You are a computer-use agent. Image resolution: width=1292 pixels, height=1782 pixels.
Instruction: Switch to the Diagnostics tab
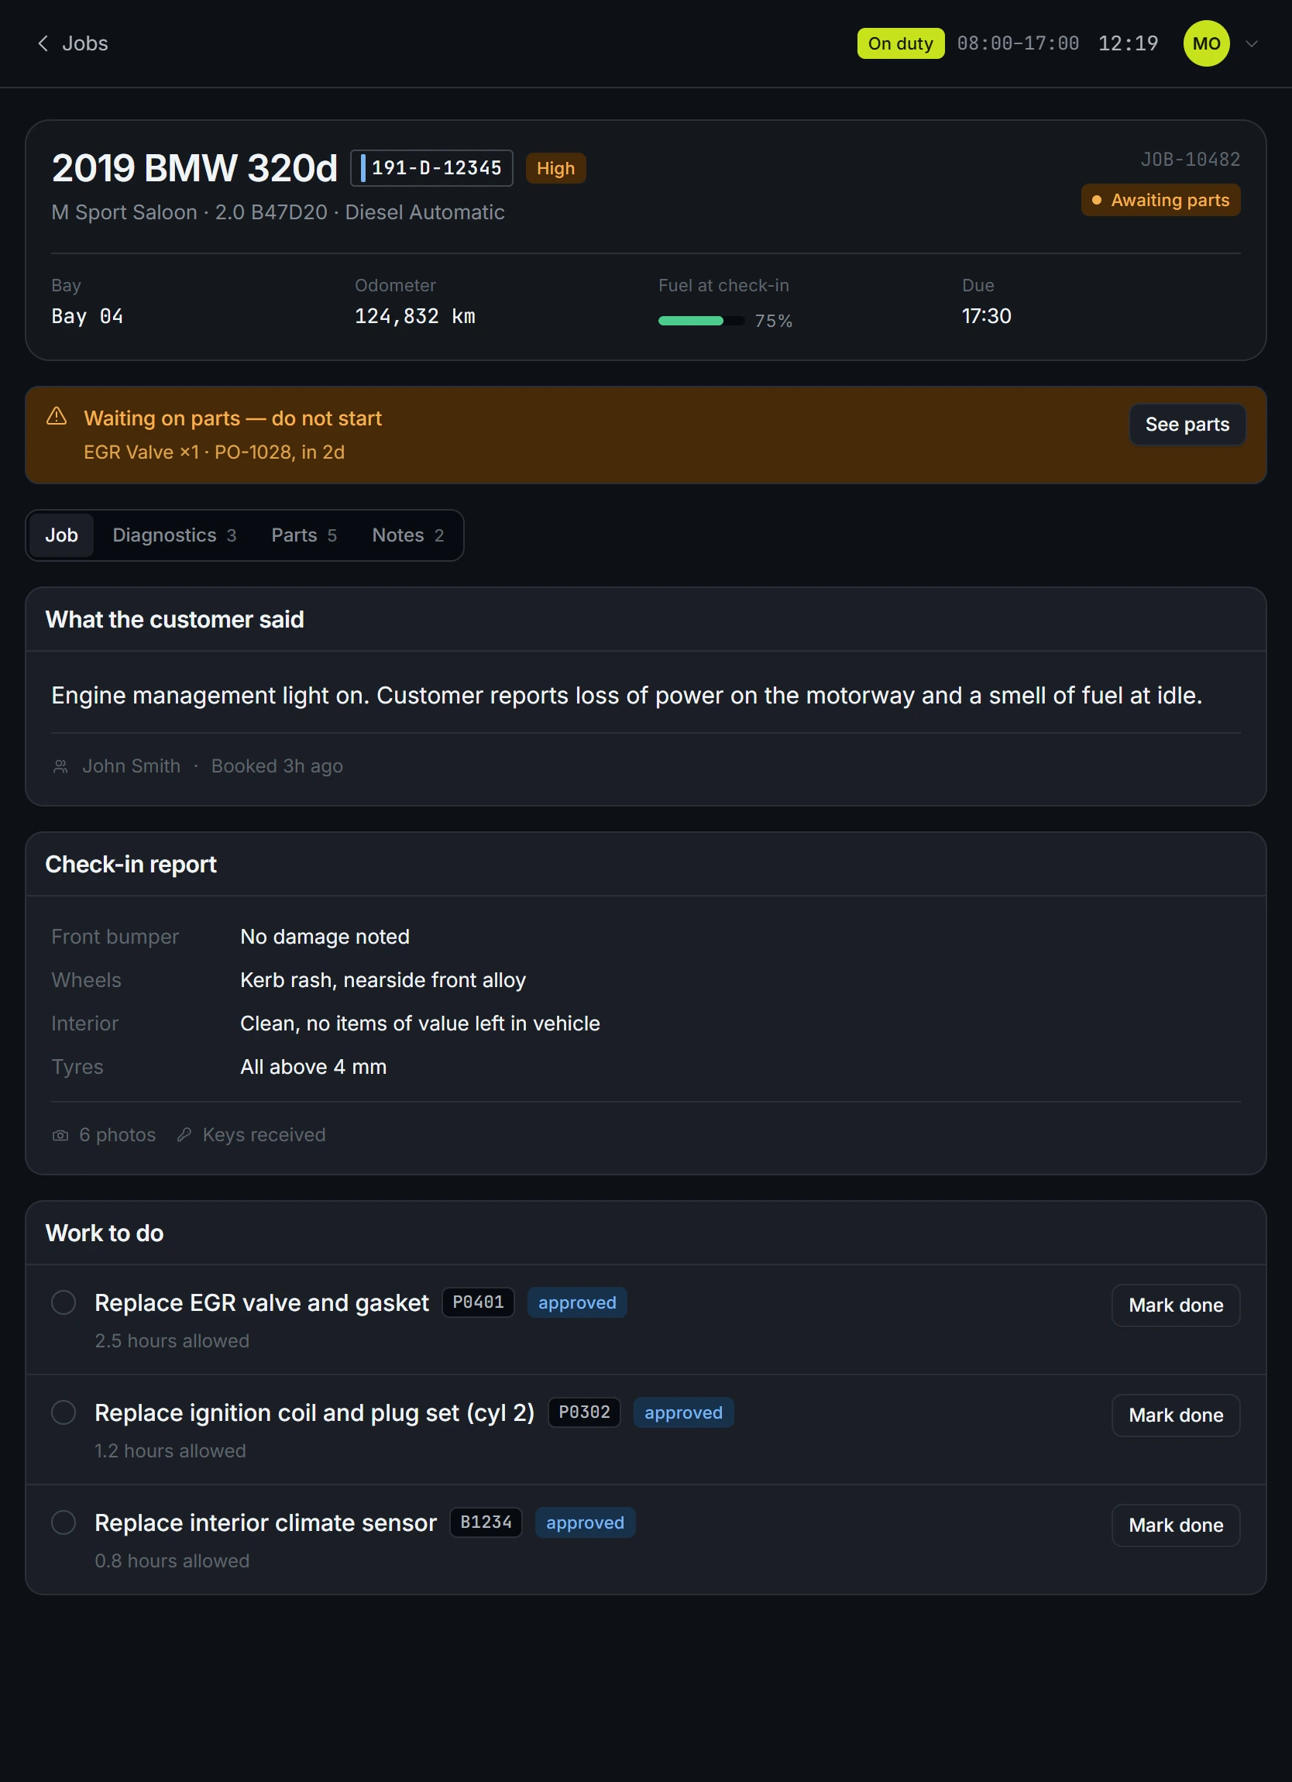174,535
